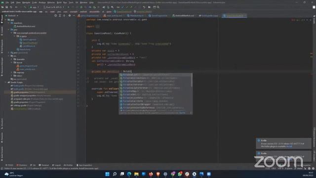Image resolution: width=316 pixels, height=178 pixels.
Task: Click the Save All toolbar icon
Action: (6, 7)
